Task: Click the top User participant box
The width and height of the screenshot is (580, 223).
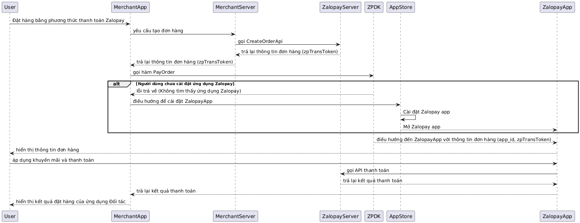Action: pos(10,7)
